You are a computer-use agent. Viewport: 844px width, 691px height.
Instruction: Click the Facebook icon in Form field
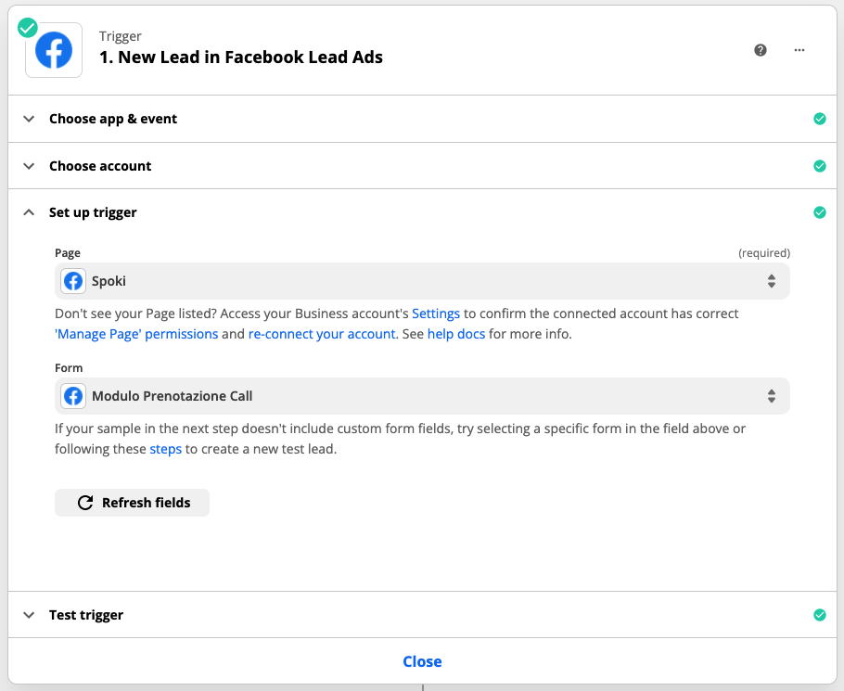coord(73,396)
